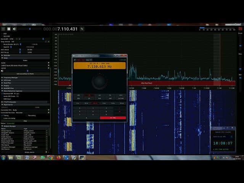This screenshot has width=244, height=183.
Task: Open Firefox from the taskbar
Action: tap(58, 157)
